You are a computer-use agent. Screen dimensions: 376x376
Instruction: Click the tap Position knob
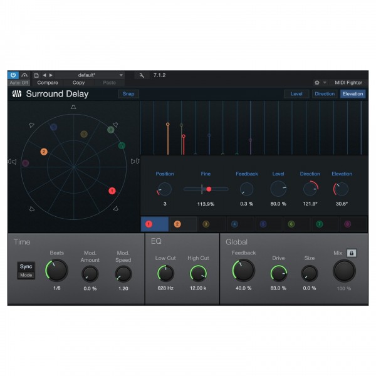[165, 189]
